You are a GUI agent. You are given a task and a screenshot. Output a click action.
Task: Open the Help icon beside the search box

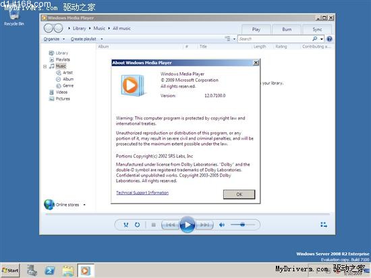[329, 39]
